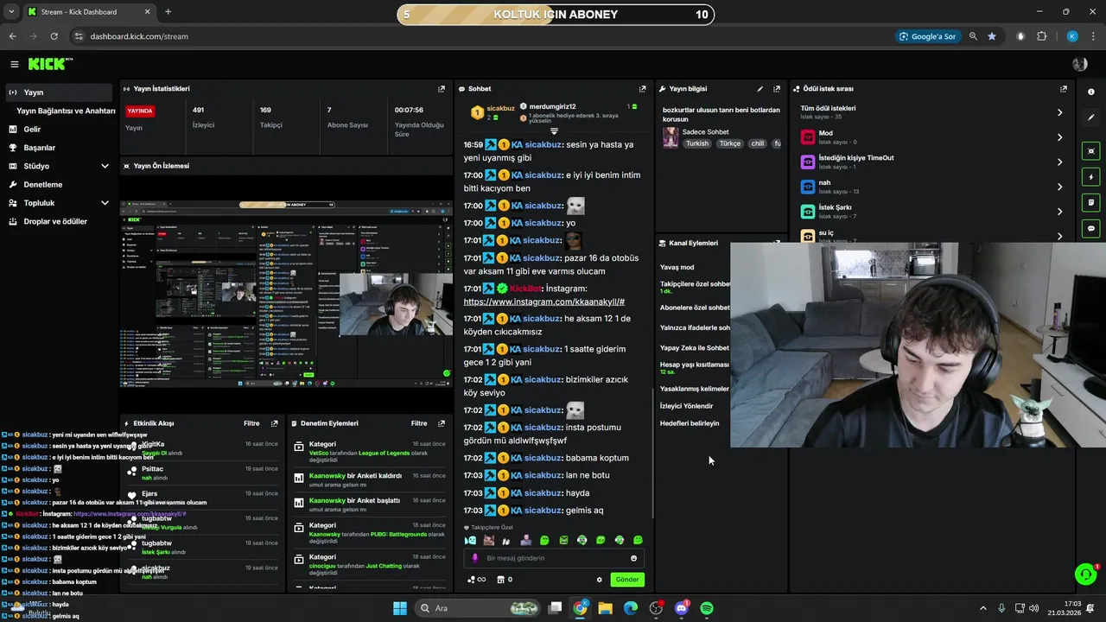Toggle the chat bubble icon in right sidebar
The width and height of the screenshot is (1106, 622).
pos(1091,228)
